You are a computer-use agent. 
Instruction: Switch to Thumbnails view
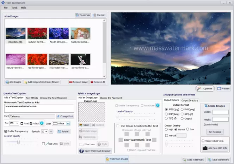(83, 15)
